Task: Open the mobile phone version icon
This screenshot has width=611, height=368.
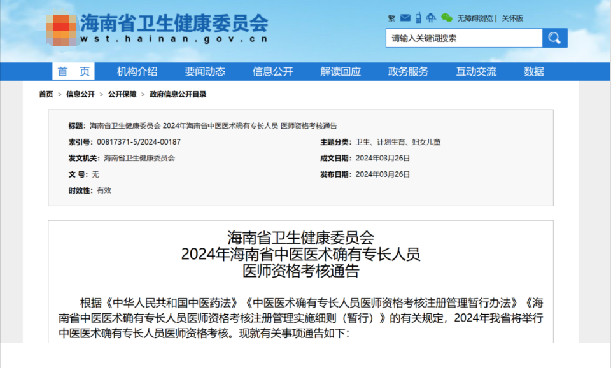Action: (418, 18)
